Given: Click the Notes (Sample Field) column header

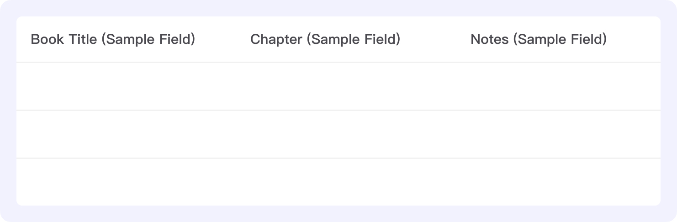Looking at the screenshot, I should pos(538,39).
